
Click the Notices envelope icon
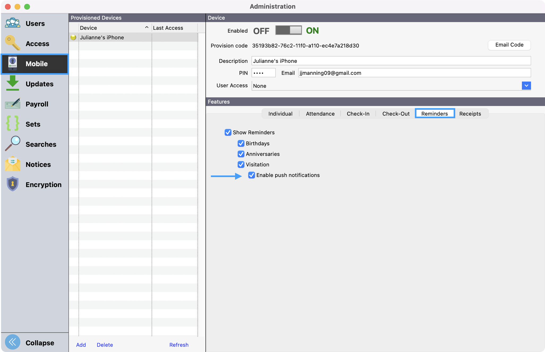[12, 164]
